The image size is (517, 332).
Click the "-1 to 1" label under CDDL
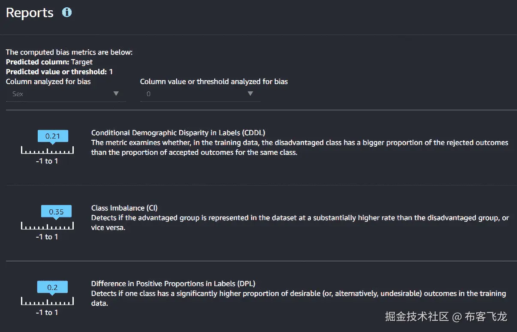click(47, 161)
